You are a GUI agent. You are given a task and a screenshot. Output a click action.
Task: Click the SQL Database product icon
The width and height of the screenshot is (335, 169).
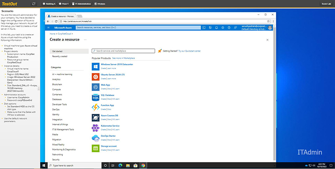tap(95, 97)
